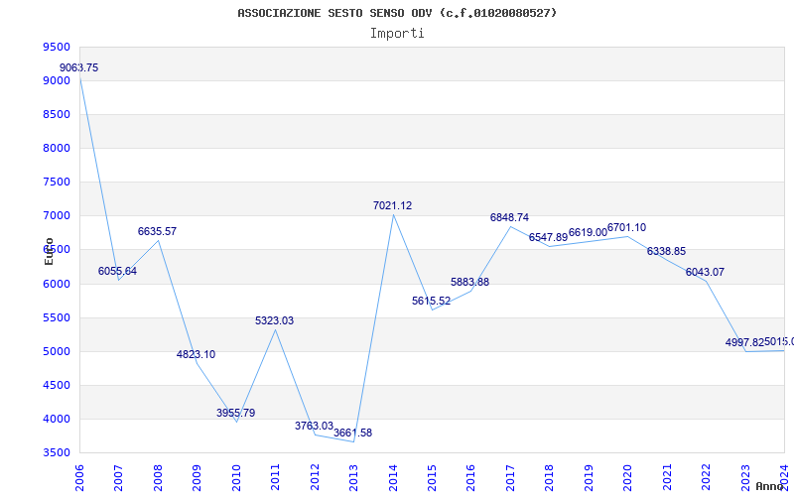
Task: Click the y-axis value 7500
Action: click(x=57, y=183)
